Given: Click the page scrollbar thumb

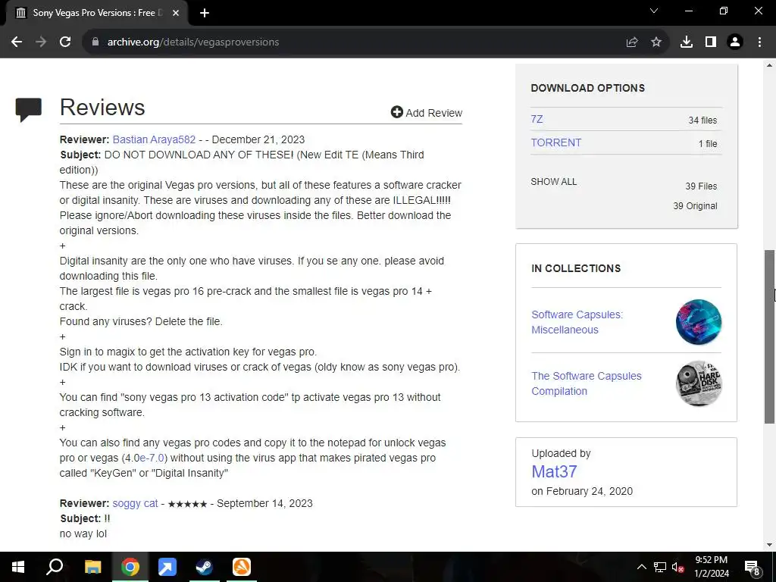Looking at the screenshot, I should point(769,336).
